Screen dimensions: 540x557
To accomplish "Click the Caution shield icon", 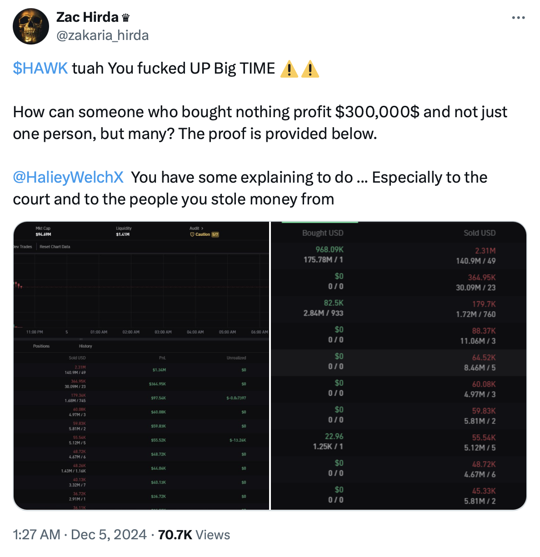I will coord(192,234).
